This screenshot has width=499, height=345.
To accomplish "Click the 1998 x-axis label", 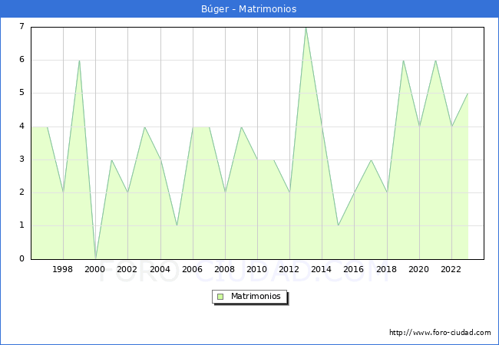I will click(x=63, y=269).
